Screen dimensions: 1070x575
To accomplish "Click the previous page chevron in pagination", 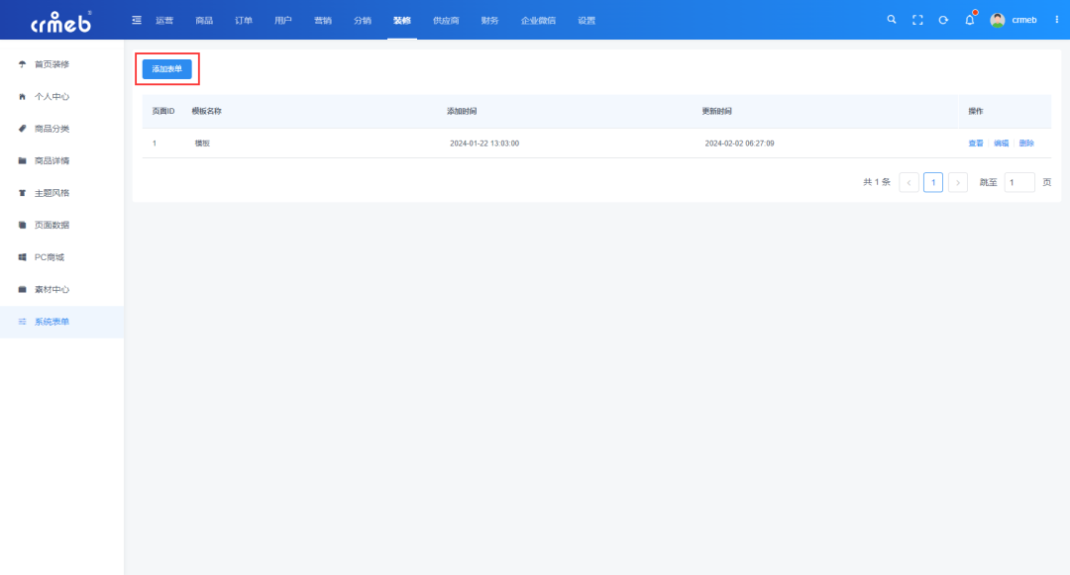I will point(909,182).
